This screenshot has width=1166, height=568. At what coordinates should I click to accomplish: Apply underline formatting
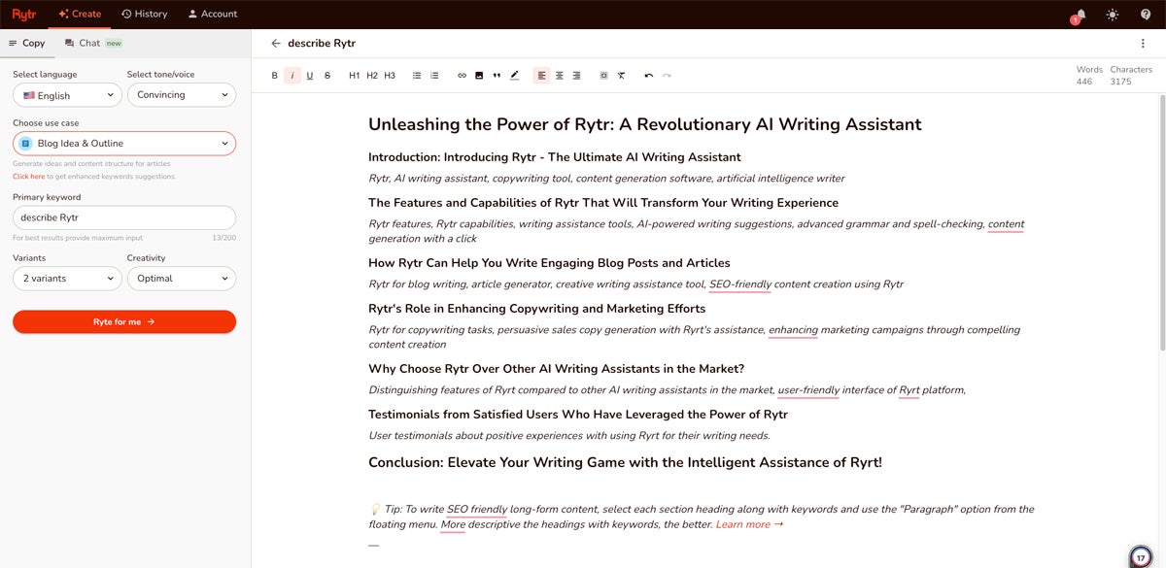[310, 76]
